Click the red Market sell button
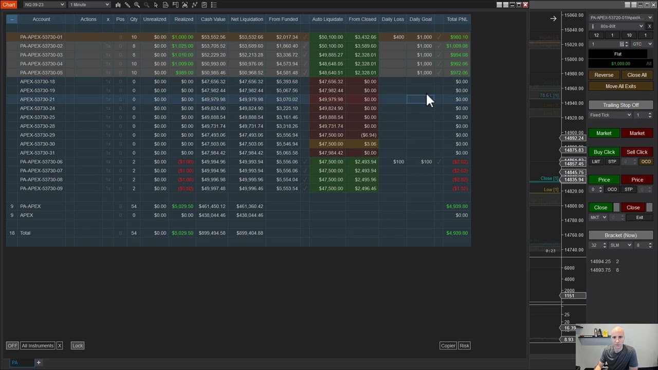Viewport: 658px width, 370px height. click(x=637, y=133)
